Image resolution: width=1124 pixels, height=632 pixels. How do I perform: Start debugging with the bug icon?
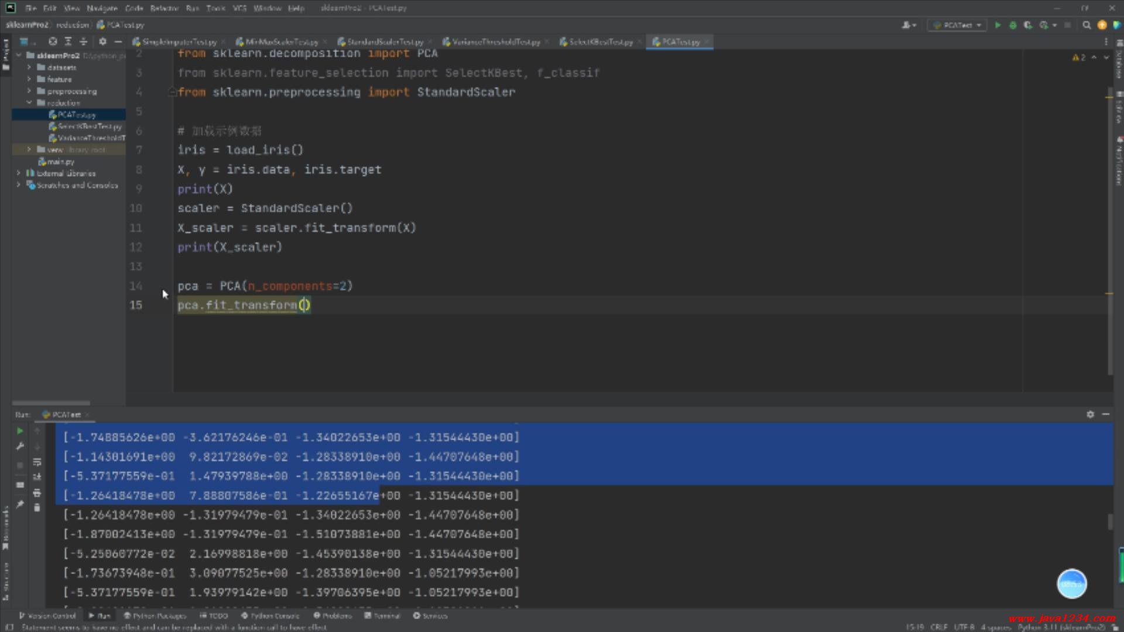pyautogui.click(x=1013, y=25)
